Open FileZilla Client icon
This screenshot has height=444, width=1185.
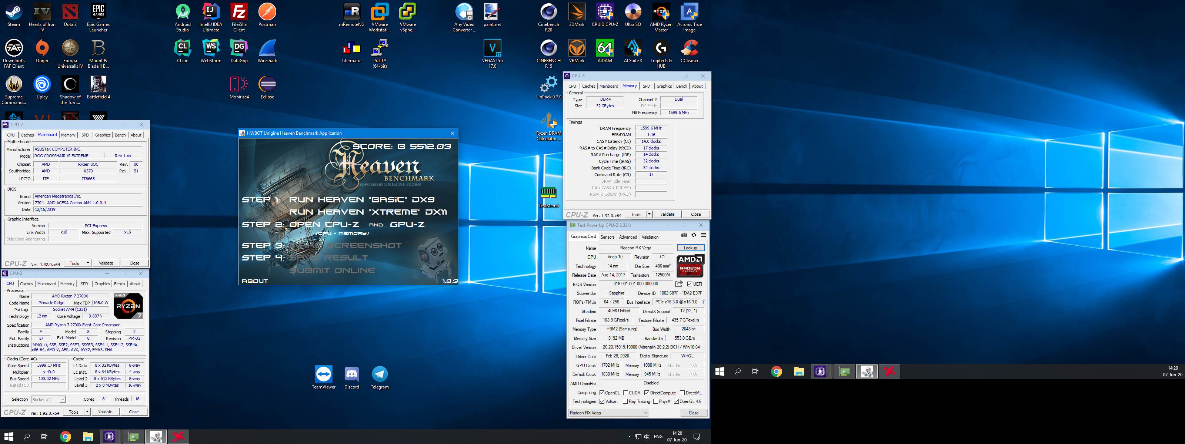click(239, 17)
